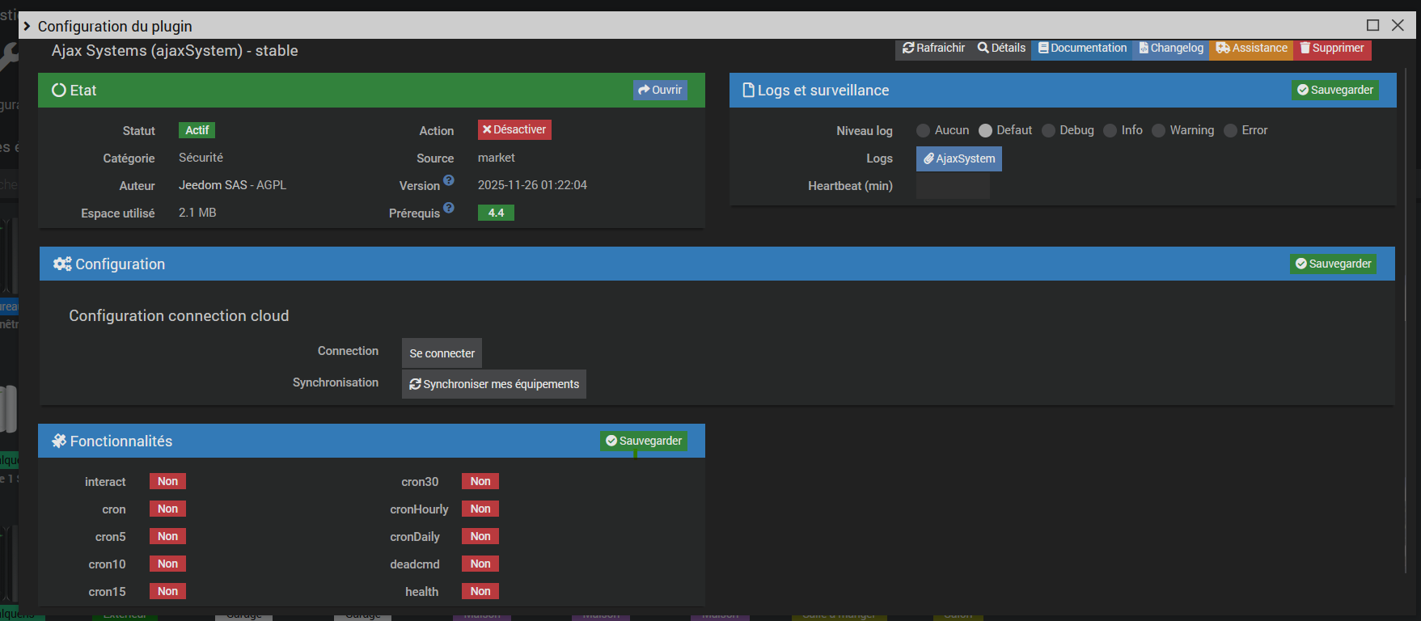Select the Aucun log level
The image size is (1421, 621).
923,131
